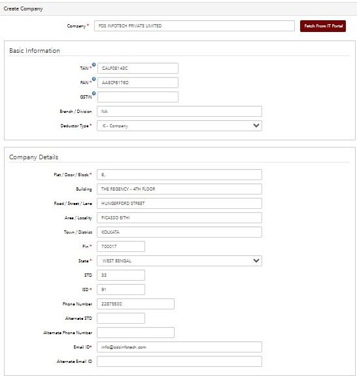357x376 pixels.
Task: Expand the State dropdown showing West Bengal
Action: pos(179,260)
